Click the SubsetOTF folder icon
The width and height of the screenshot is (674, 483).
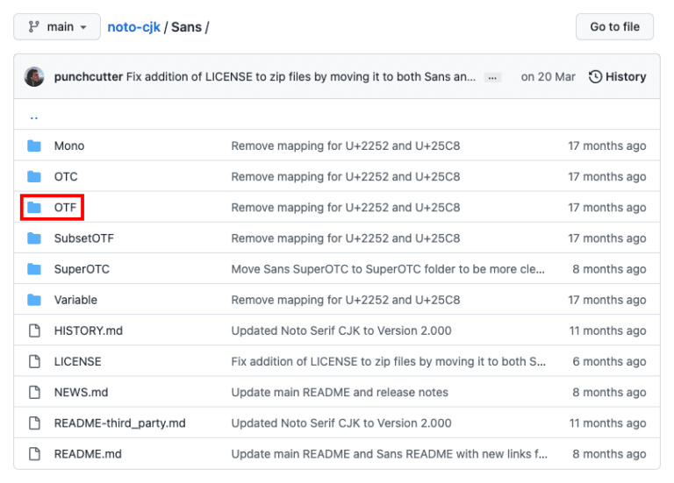click(x=34, y=238)
